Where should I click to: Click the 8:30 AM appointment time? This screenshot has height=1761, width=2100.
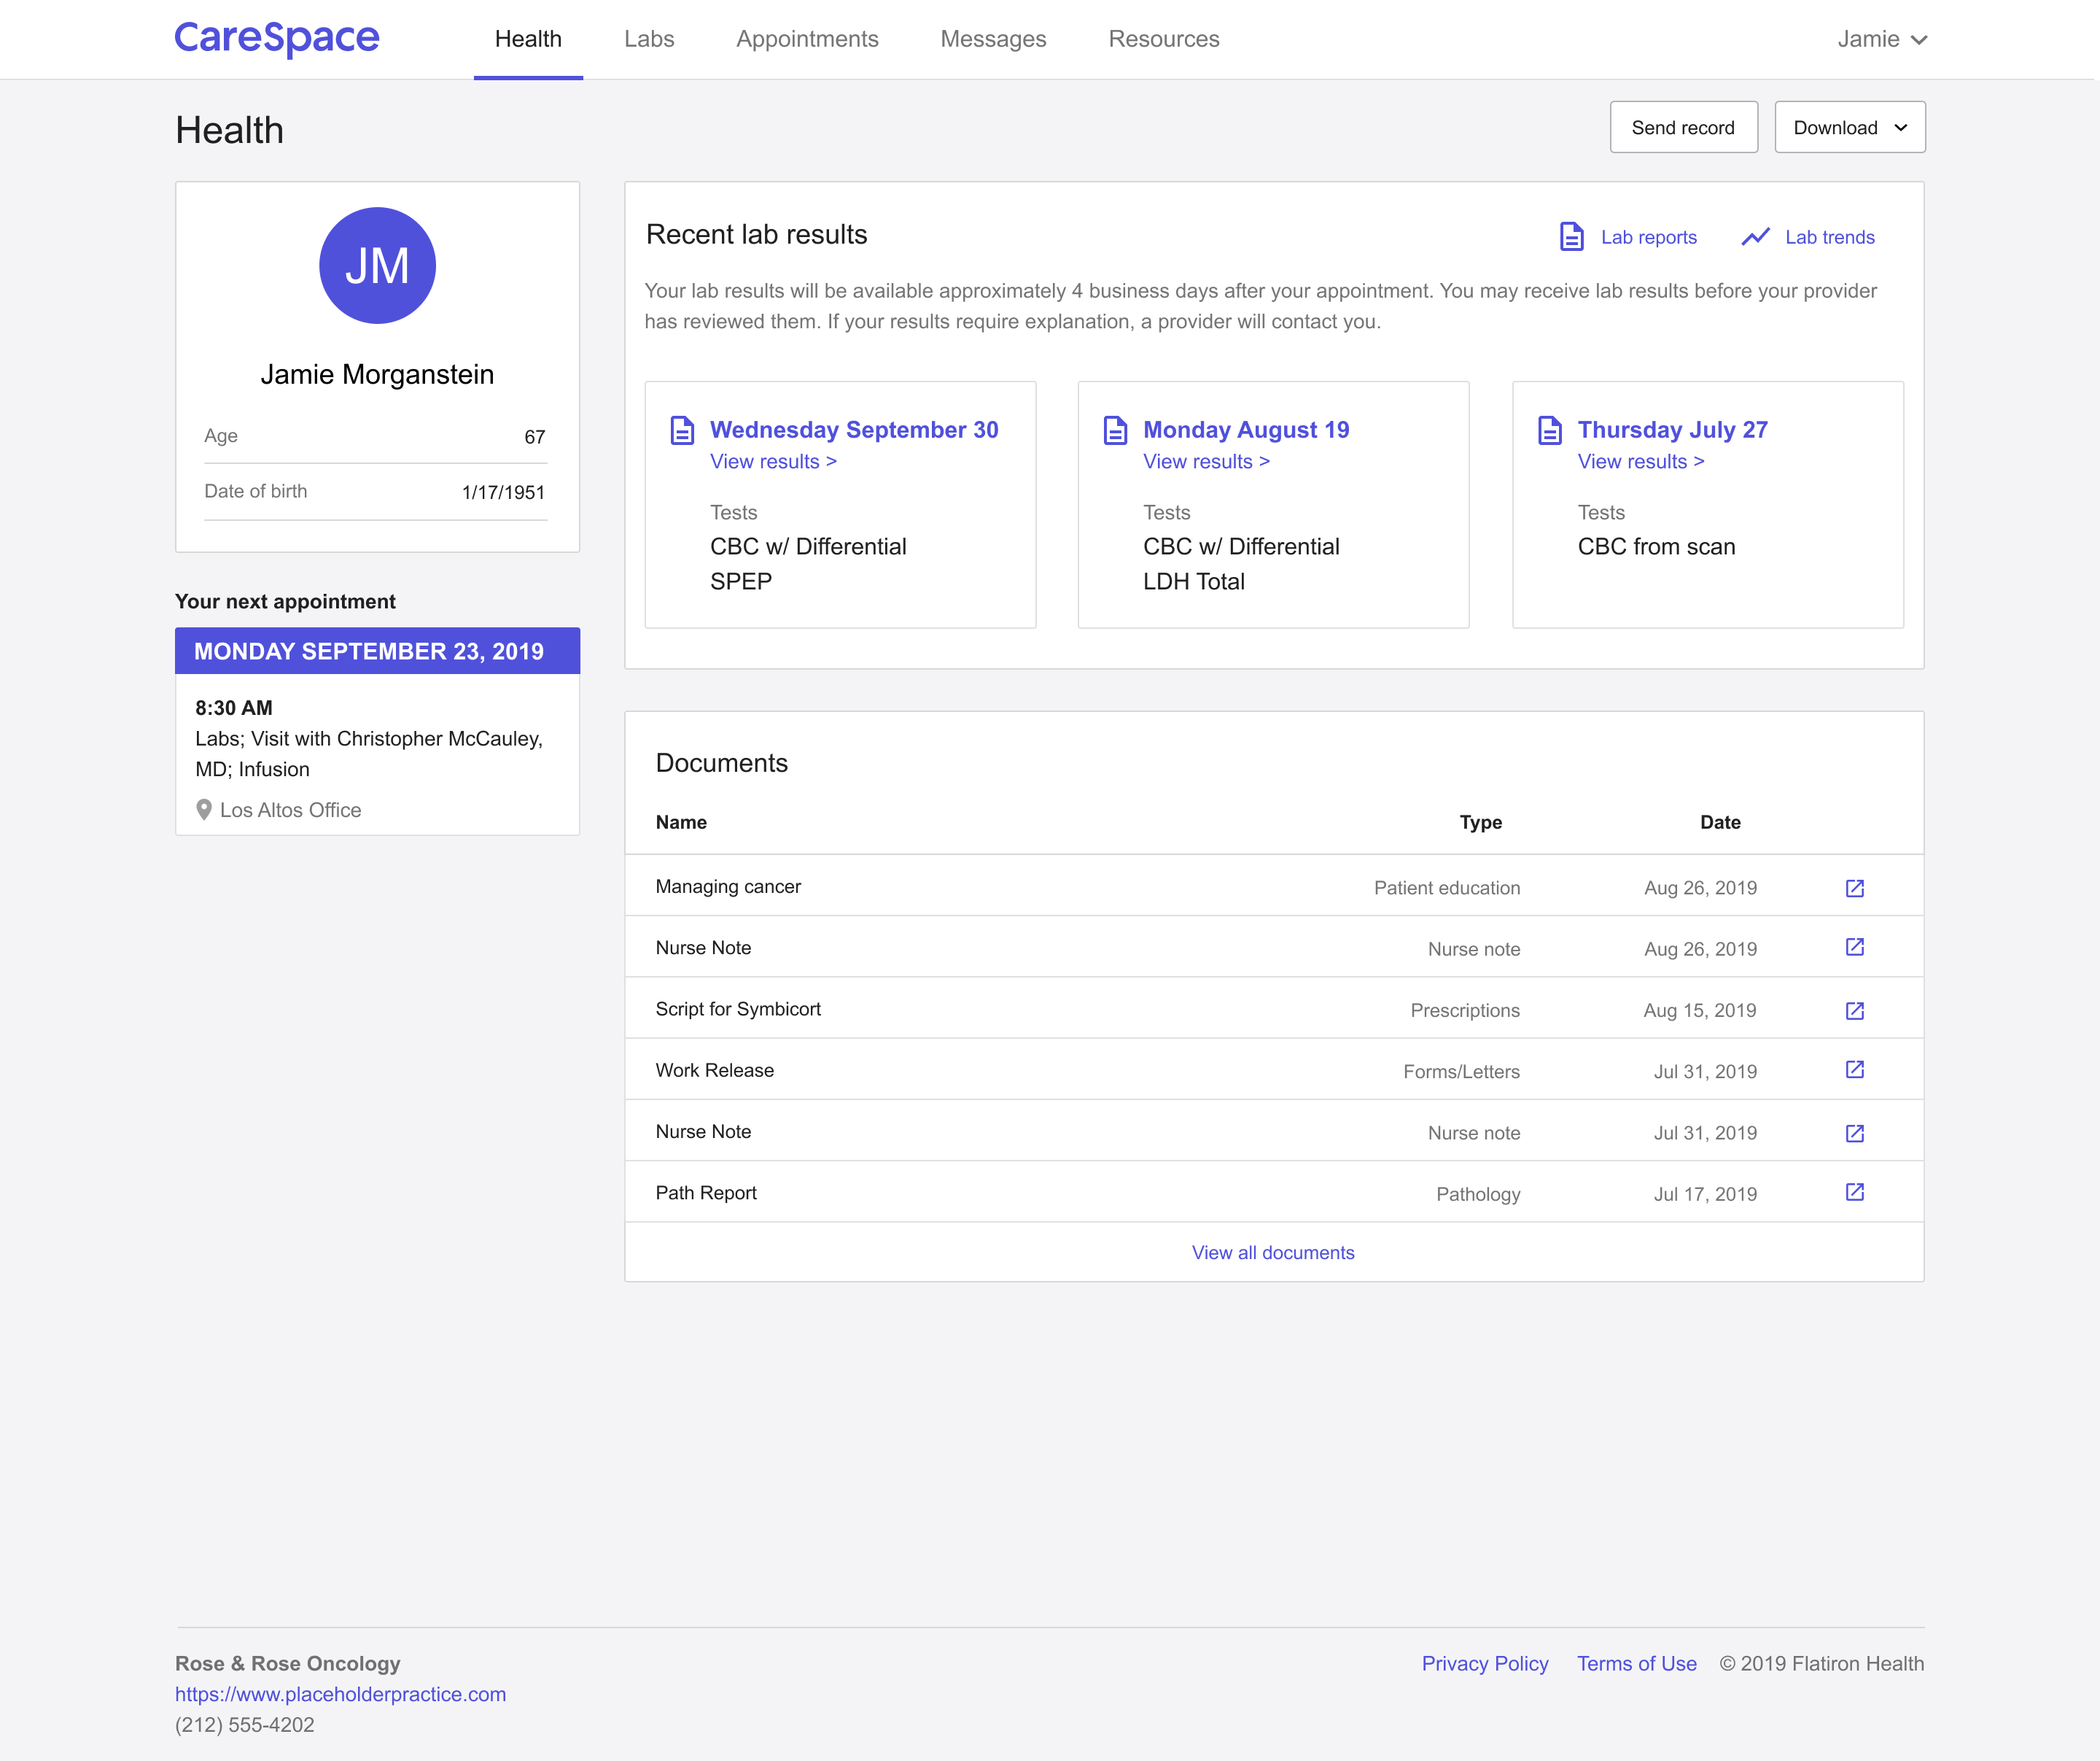(x=233, y=708)
